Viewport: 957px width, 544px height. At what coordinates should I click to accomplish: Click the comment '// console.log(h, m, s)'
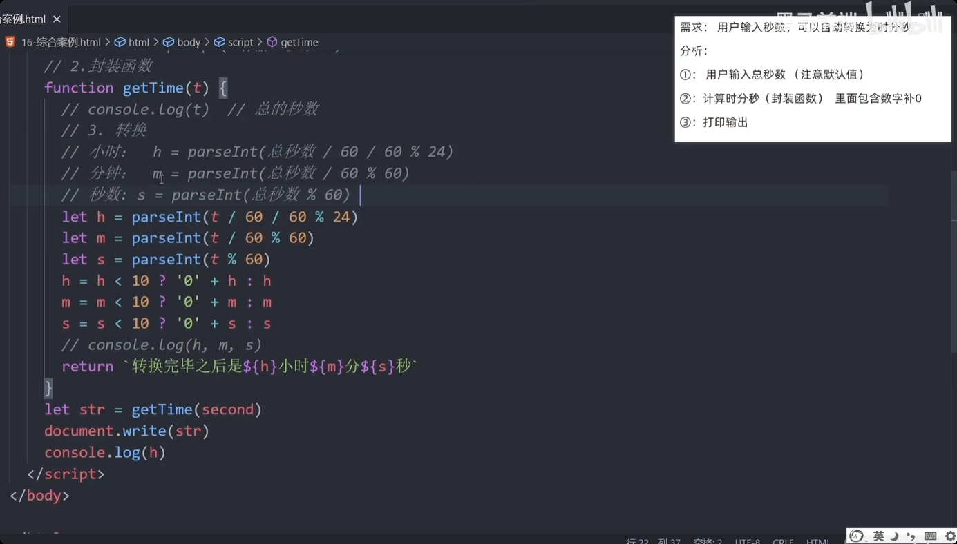(162, 345)
